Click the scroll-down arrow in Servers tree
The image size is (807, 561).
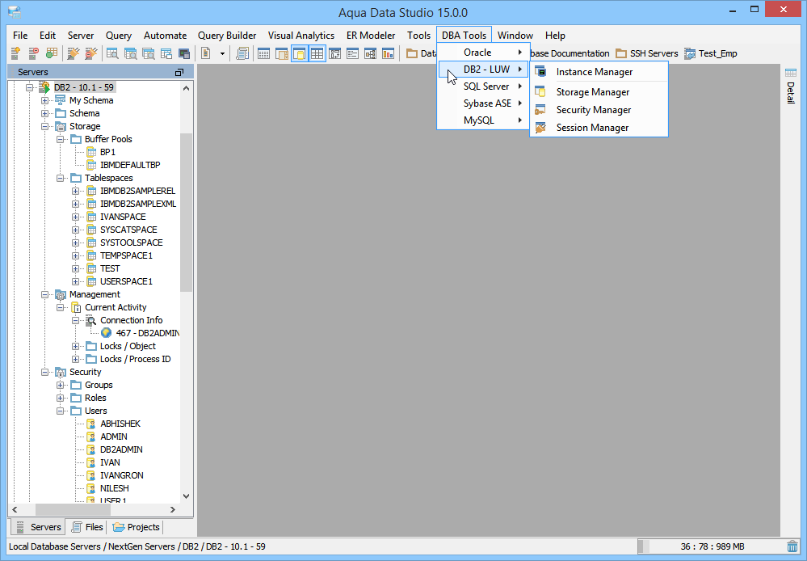187,496
